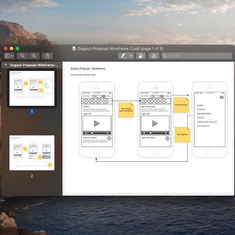Click the Zoom Out magnifier button
235x235 pixels.
point(22,56)
